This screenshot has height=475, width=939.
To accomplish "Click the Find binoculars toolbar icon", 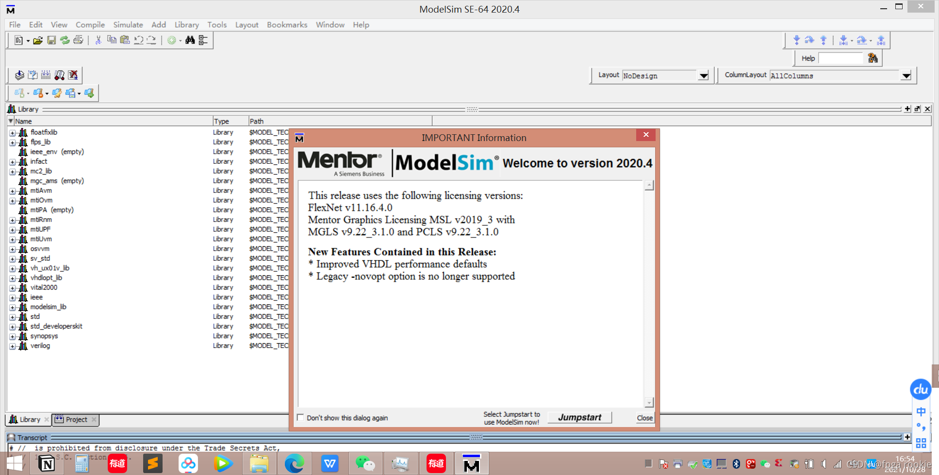I will pos(189,40).
